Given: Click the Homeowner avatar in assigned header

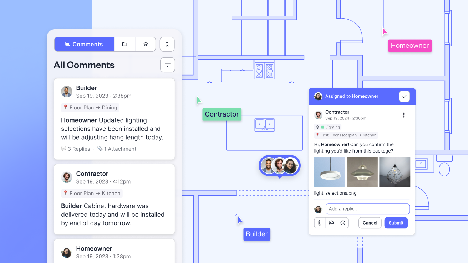Looking at the screenshot, I should (318, 96).
